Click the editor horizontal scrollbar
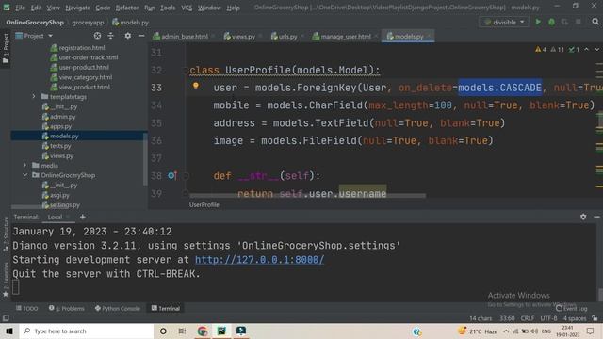603x339 pixels. (x=308, y=195)
